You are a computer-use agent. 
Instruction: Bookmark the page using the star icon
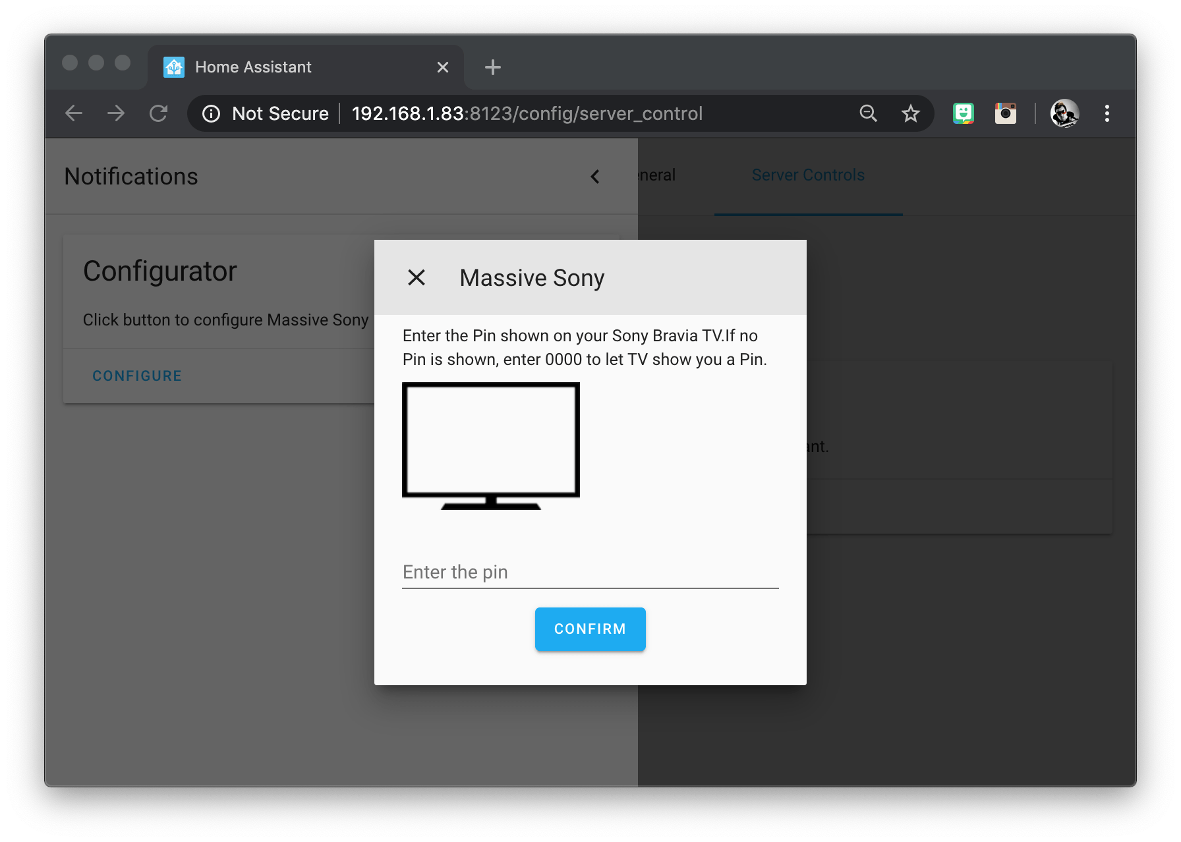(910, 113)
